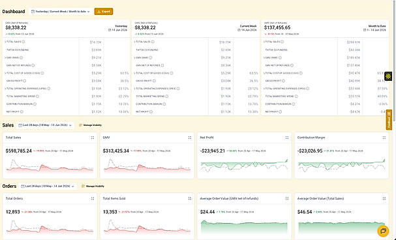Click the Export button

[x=104, y=11]
